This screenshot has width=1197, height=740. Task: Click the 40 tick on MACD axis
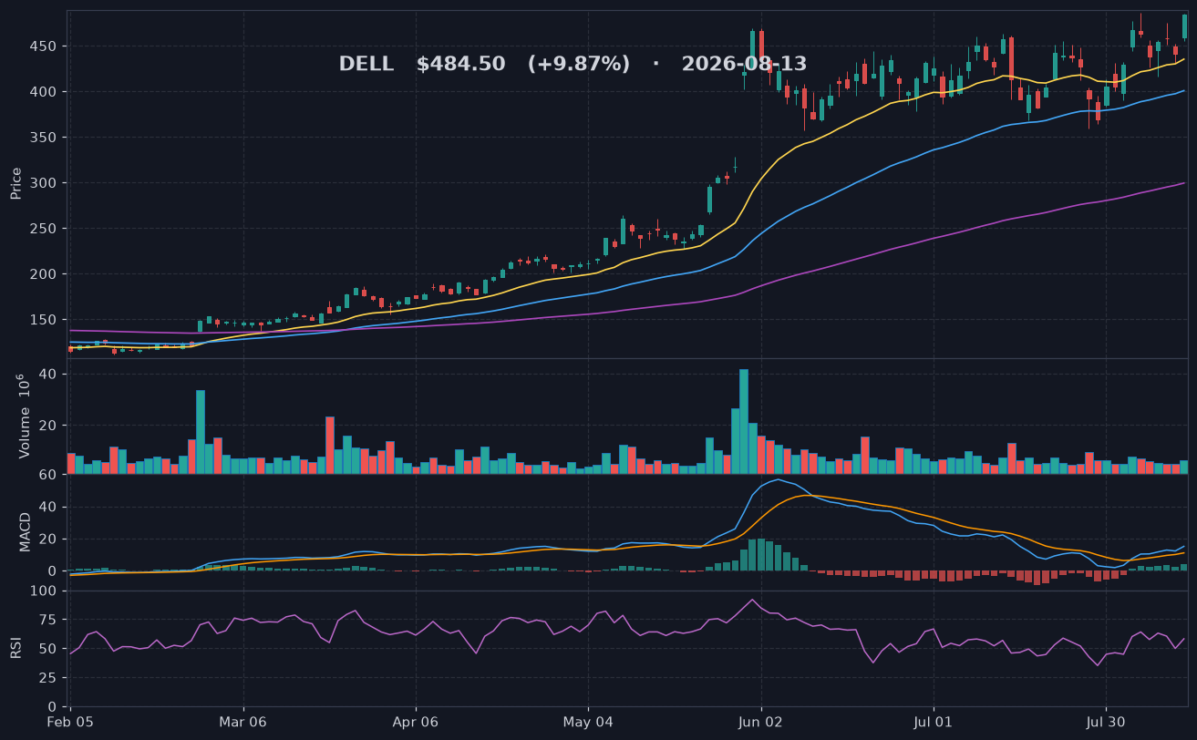(48, 507)
